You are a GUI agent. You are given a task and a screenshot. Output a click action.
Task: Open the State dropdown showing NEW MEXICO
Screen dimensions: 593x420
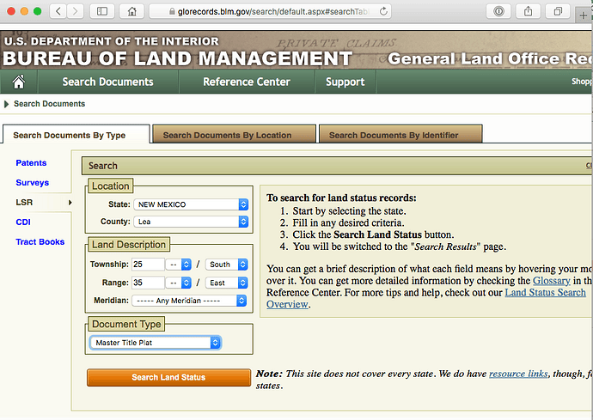[x=191, y=204]
